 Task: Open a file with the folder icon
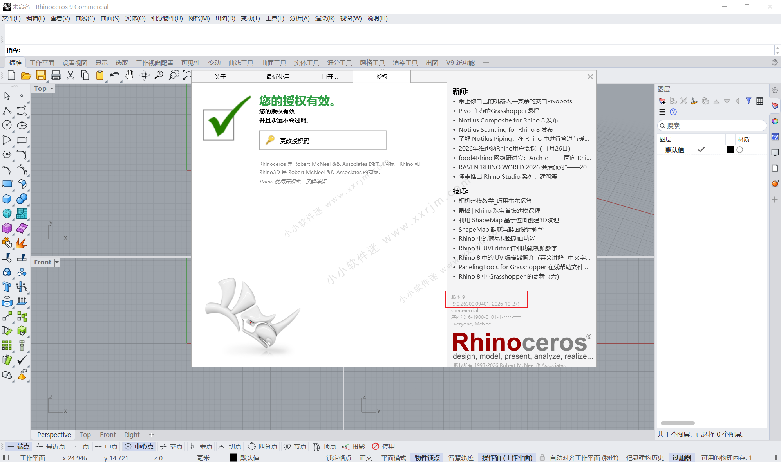point(26,75)
